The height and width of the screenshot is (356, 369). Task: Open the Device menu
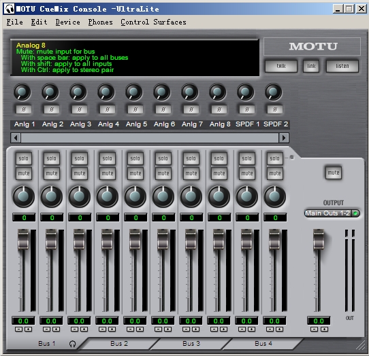coord(68,22)
